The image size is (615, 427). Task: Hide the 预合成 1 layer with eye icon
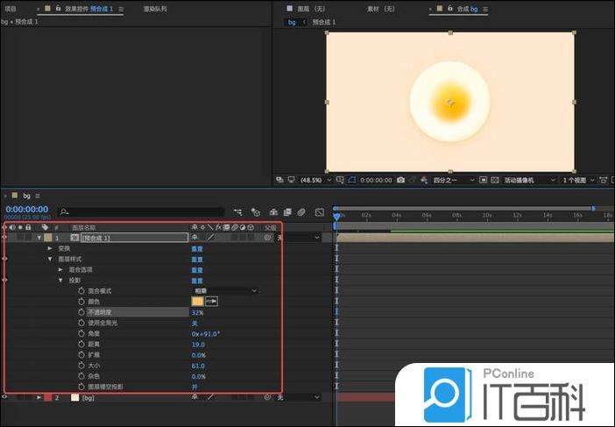pos(5,238)
